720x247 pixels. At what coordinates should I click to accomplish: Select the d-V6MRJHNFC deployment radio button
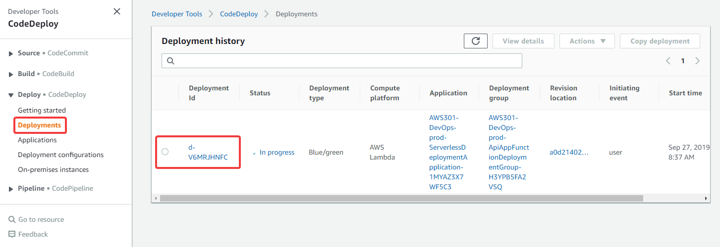tap(165, 152)
